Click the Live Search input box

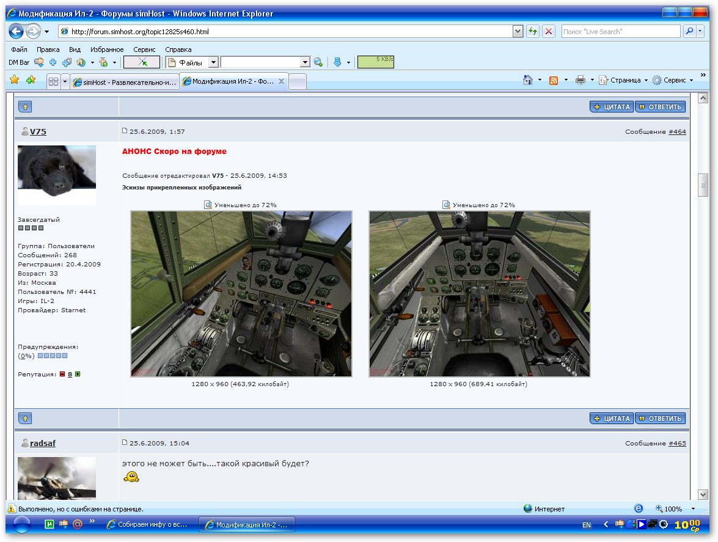(x=620, y=32)
